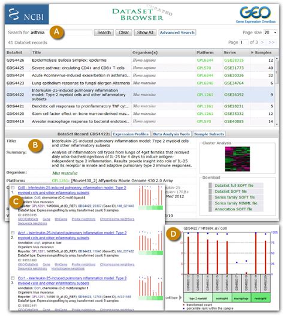Click table scrollbar up arrow
This screenshot has width=284, height=316.
point(277,58)
